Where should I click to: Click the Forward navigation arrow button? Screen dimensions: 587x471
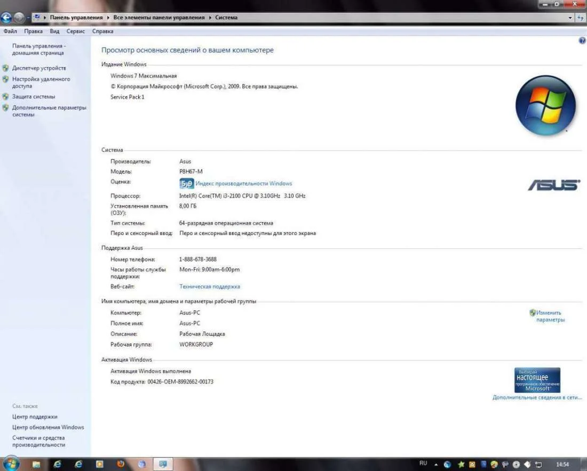pos(19,17)
